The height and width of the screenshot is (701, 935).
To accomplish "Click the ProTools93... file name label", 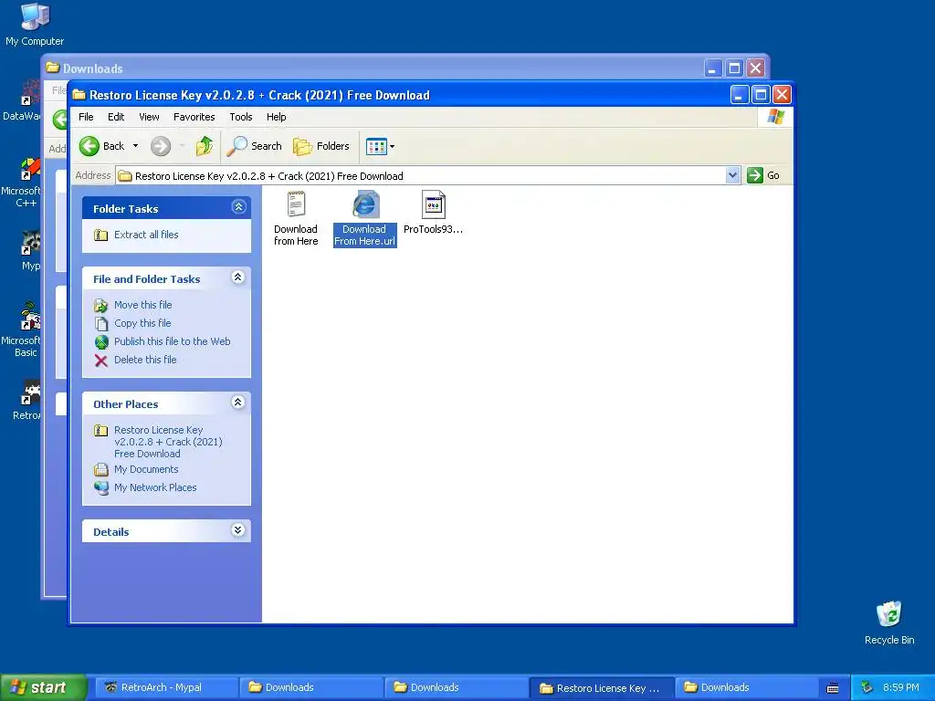I will pos(433,229).
